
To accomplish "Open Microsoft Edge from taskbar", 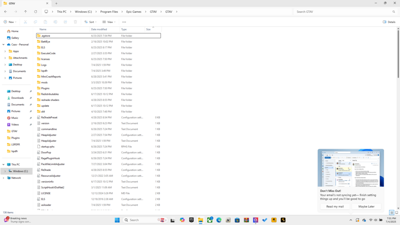I will [219, 220].
